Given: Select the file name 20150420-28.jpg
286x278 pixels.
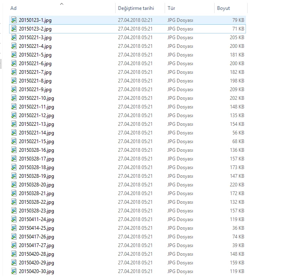Looking at the screenshot, I should [36, 254].
